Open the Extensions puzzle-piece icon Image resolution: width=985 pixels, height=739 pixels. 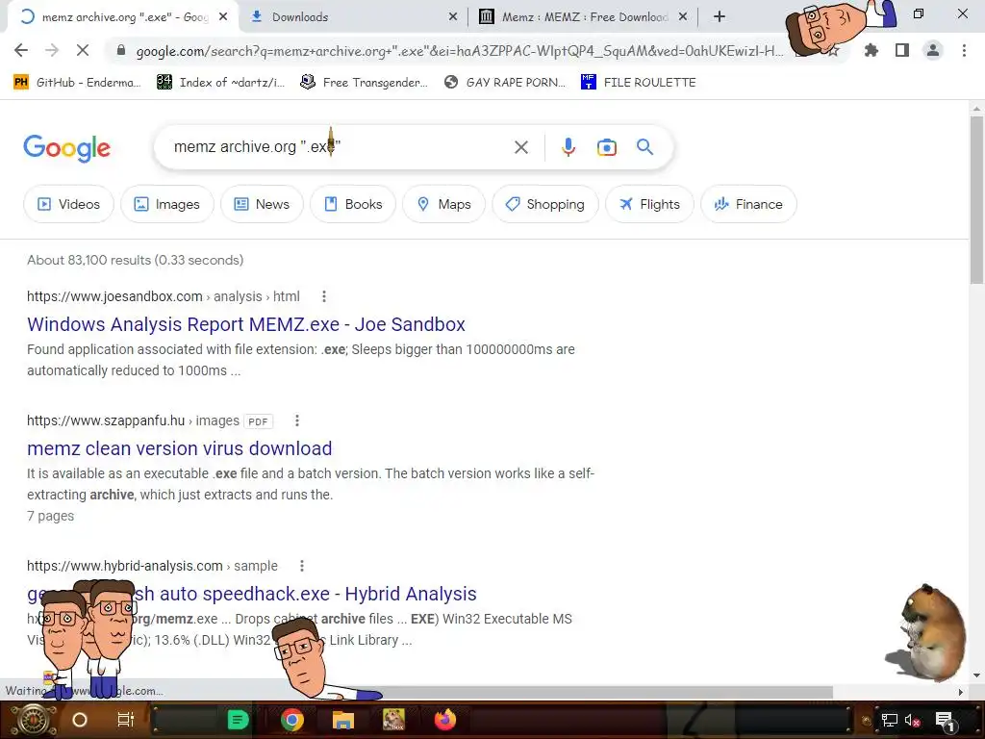[871, 50]
